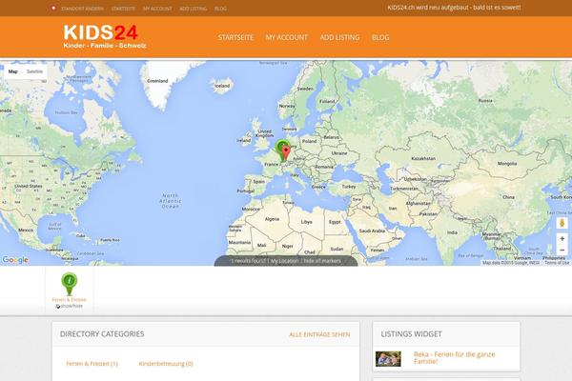This screenshot has height=381, width=572.
Task: Zoom in with the map plus button
Action: tap(562, 238)
